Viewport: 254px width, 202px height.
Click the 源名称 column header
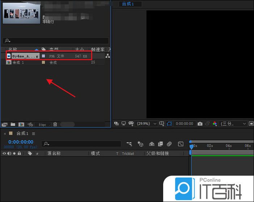click(54, 153)
